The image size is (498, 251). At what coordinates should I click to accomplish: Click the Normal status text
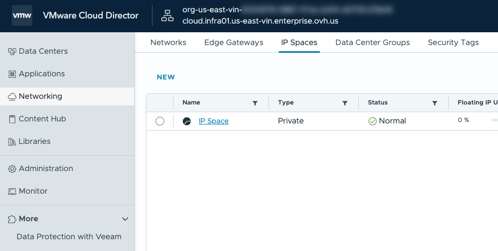click(x=392, y=121)
